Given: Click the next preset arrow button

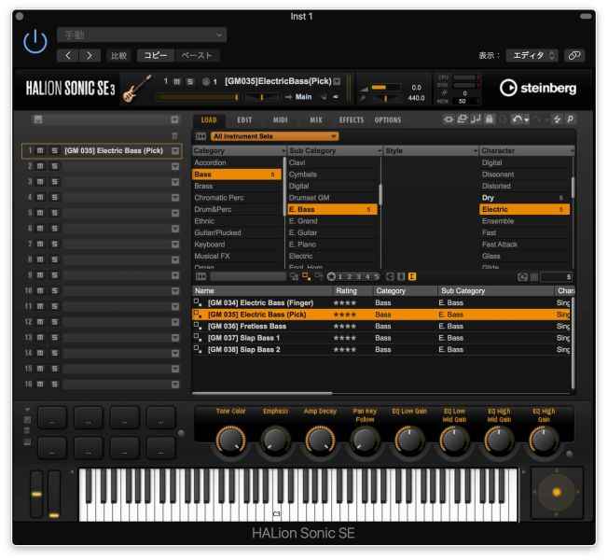Looking at the screenshot, I should pyautogui.click(x=90, y=55).
